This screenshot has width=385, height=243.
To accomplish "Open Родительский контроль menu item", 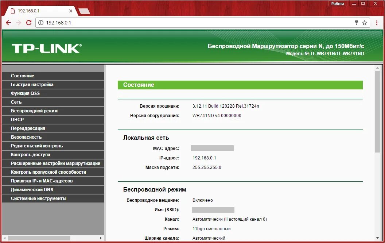I will coord(53,146).
